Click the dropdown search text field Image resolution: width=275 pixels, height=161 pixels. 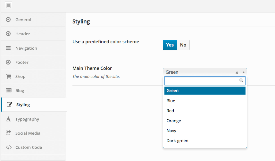click(202, 81)
